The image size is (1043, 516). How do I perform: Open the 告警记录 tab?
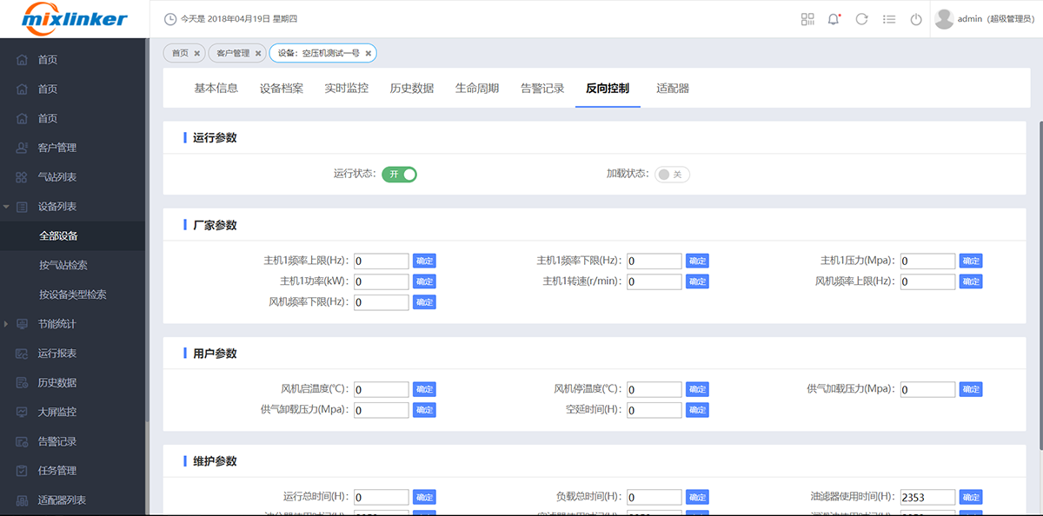tap(541, 88)
